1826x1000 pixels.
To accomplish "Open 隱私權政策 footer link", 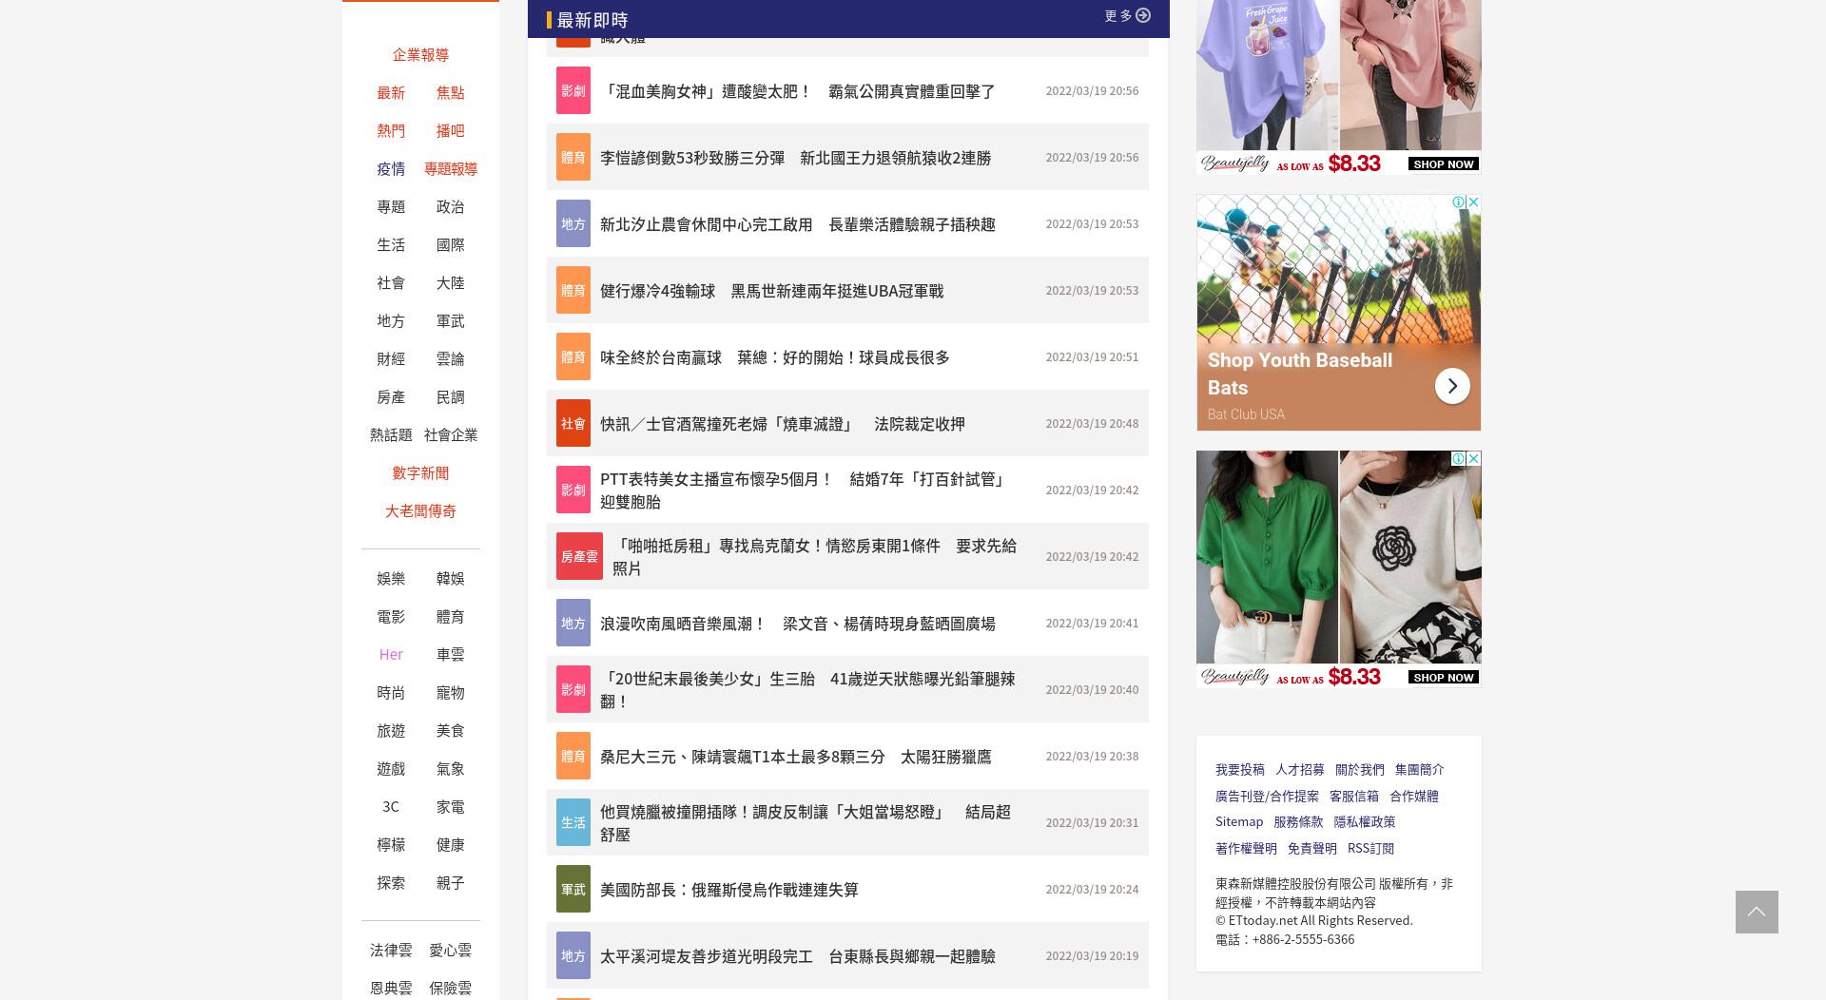I will click(x=1365, y=821).
